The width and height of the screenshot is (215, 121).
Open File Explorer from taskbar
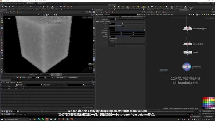(35, 119)
